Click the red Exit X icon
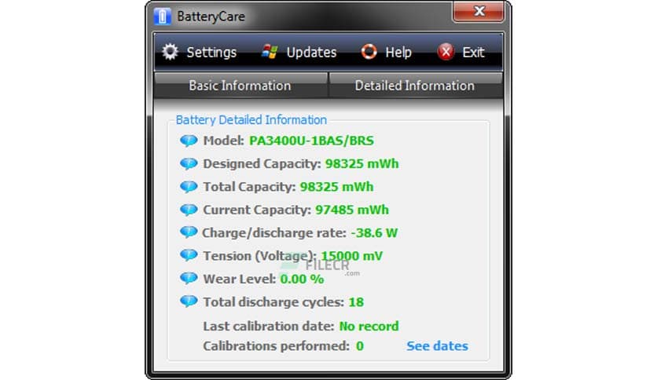Viewport: 657px width, 380px height. point(446,52)
